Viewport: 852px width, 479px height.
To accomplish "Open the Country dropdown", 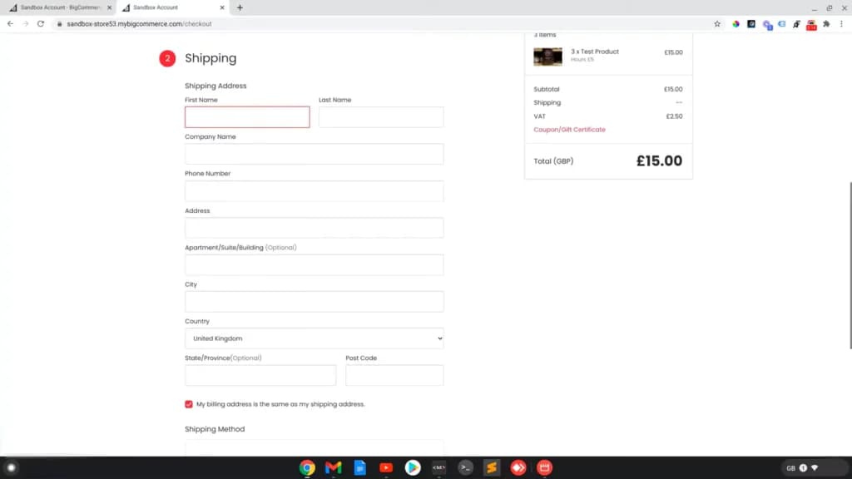I will [x=314, y=338].
